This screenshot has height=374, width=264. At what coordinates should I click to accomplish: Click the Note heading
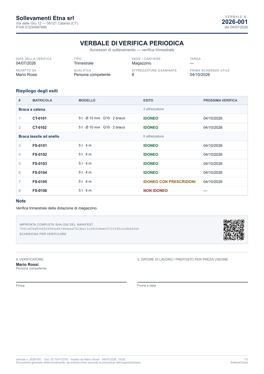tap(21, 201)
